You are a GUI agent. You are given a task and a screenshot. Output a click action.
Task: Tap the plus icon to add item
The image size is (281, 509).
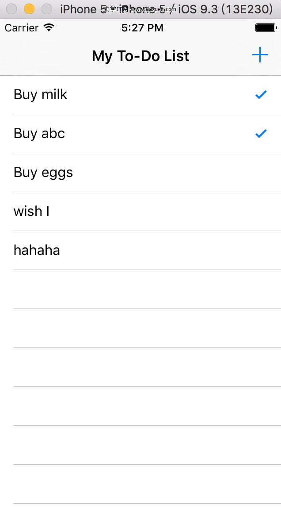click(260, 55)
